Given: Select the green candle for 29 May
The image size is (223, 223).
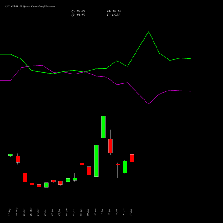Looking at the screenshot, I should pos(46,185).
